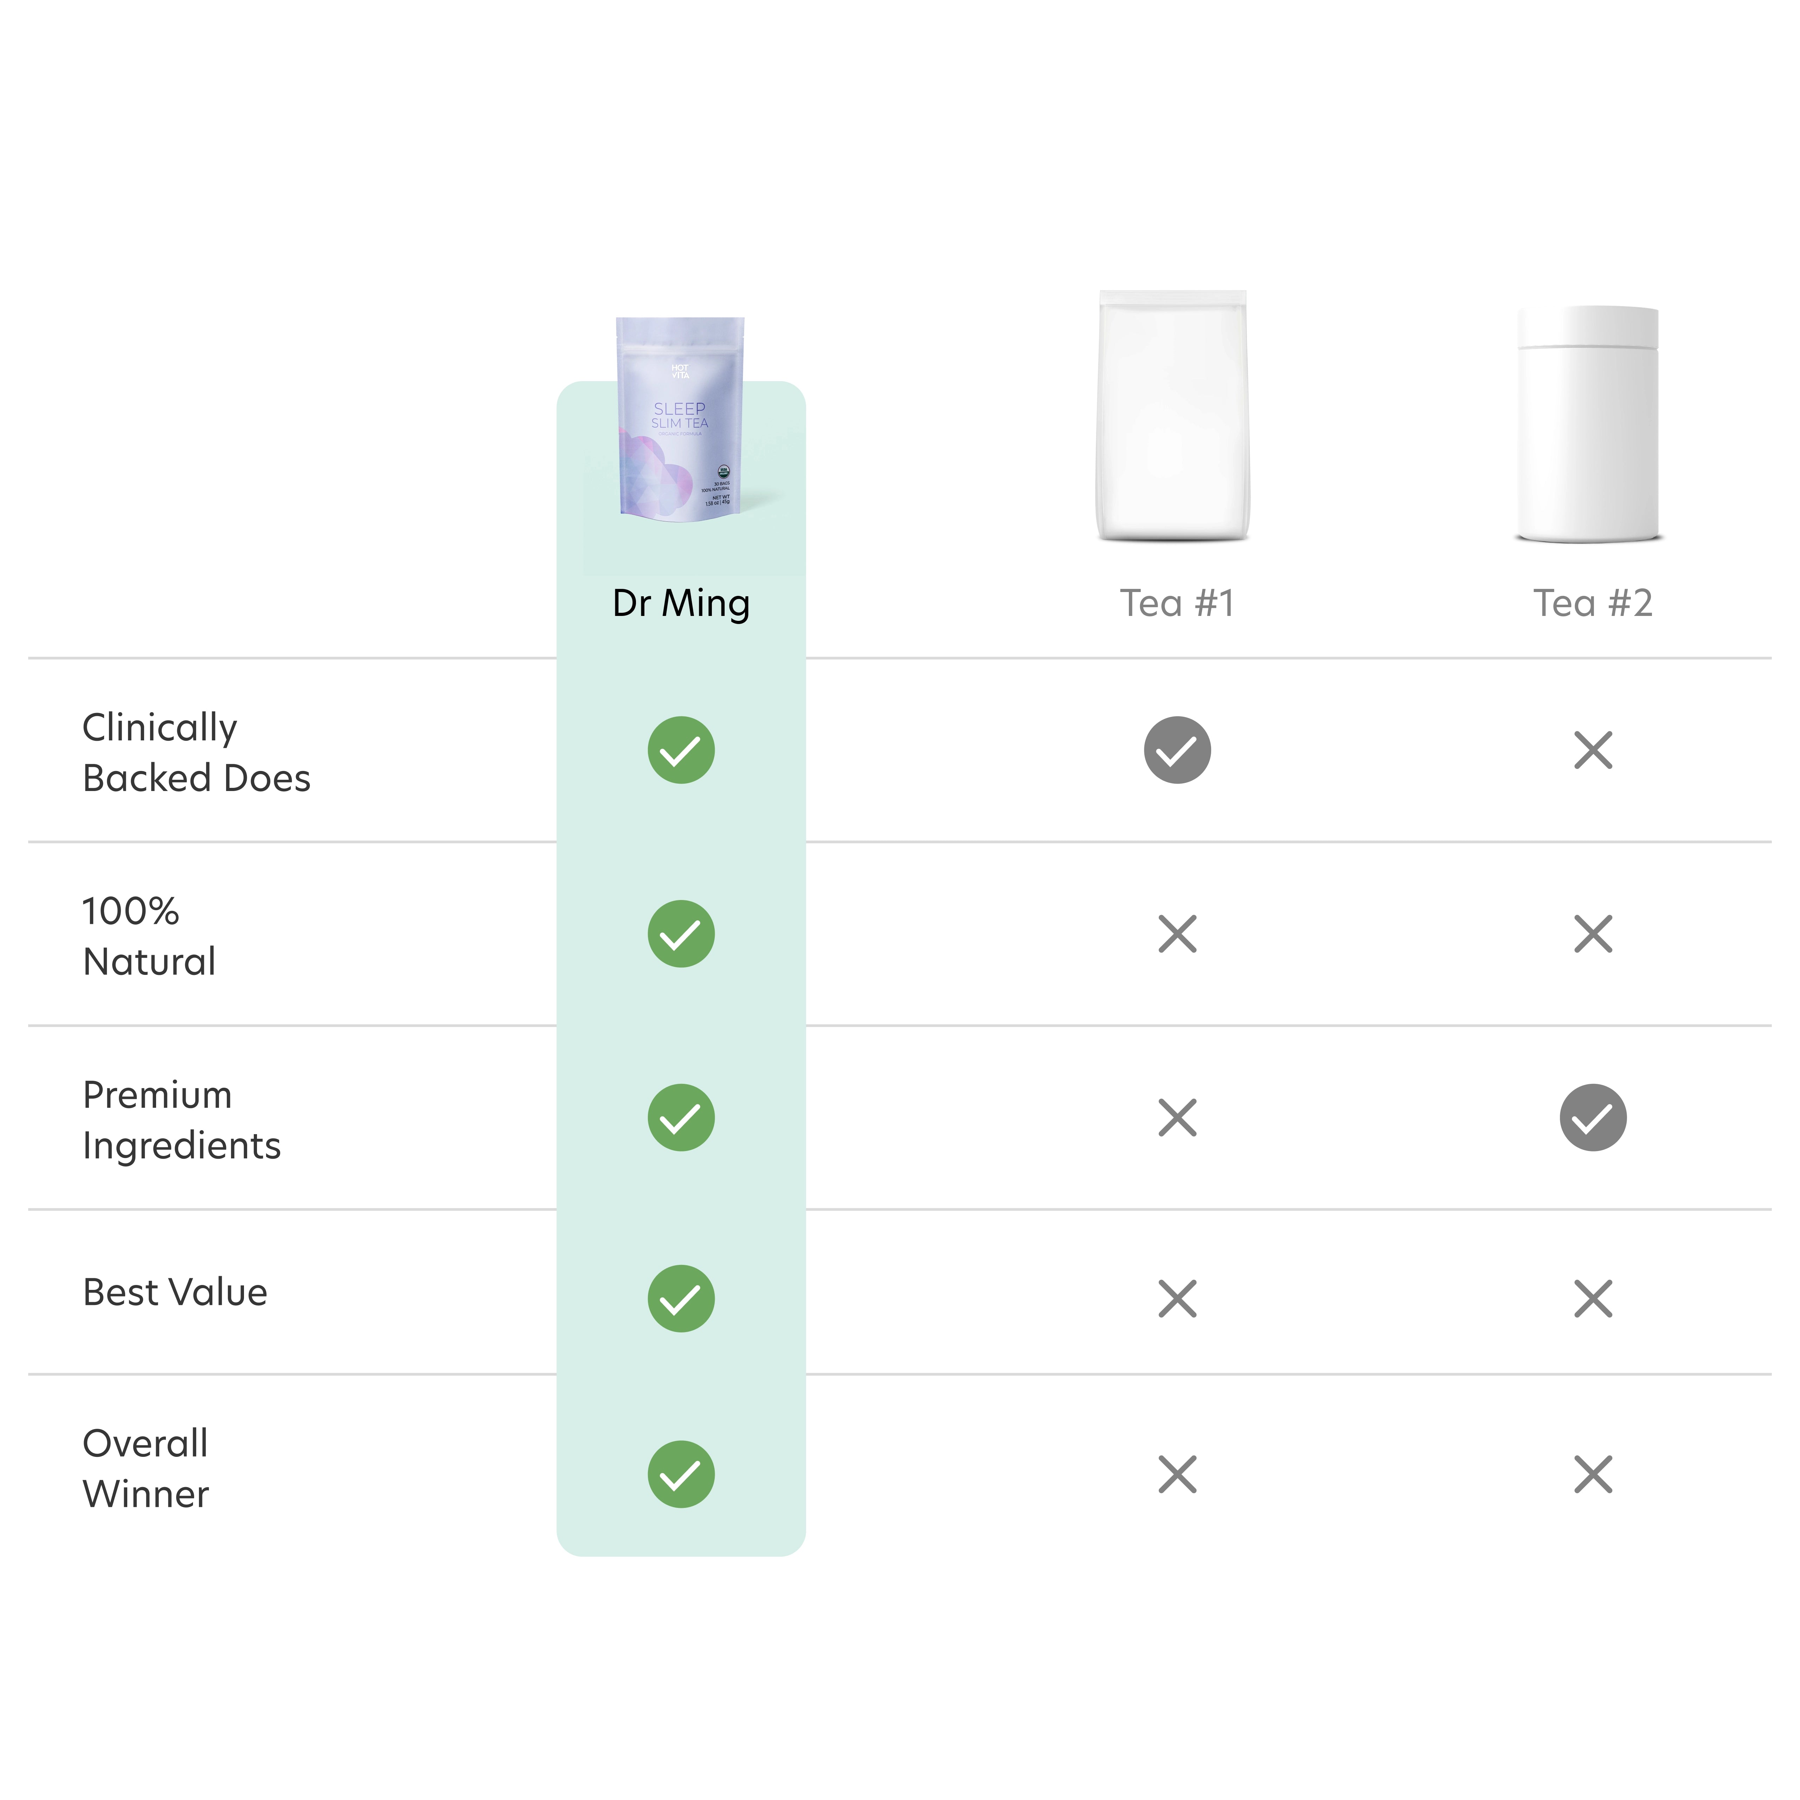The image size is (1800, 1800).
Task: Click Tea #2 gray check for Premium Ingredients
Action: [x=1593, y=1117]
